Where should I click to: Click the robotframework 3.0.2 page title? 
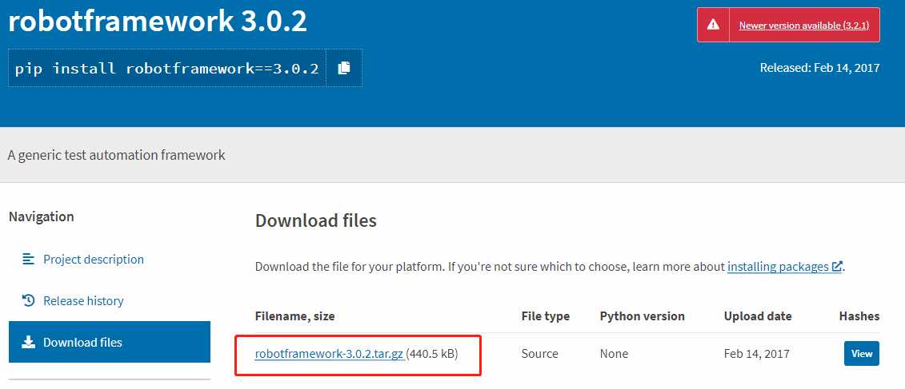tap(158, 22)
